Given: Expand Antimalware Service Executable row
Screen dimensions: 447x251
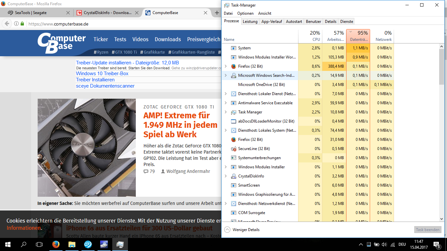Looking at the screenshot, I should pyautogui.click(x=225, y=103).
